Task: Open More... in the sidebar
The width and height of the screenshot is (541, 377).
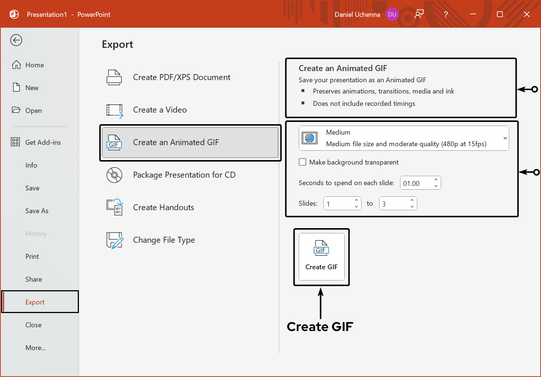Action: tap(36, 347)
